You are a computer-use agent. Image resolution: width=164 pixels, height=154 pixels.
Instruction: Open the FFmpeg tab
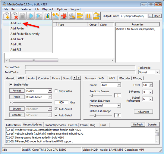coord(137,78)
